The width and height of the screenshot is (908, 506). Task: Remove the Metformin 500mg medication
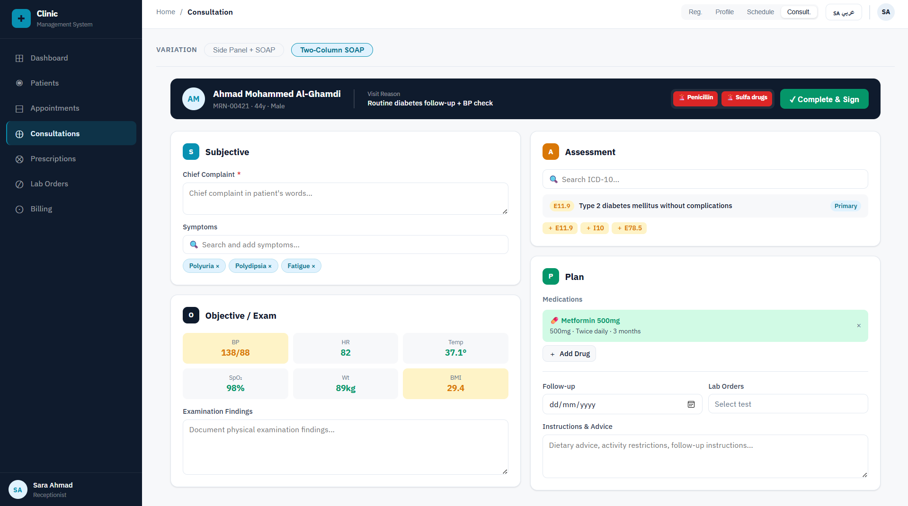pyautogui.click(x=858, y=325)
